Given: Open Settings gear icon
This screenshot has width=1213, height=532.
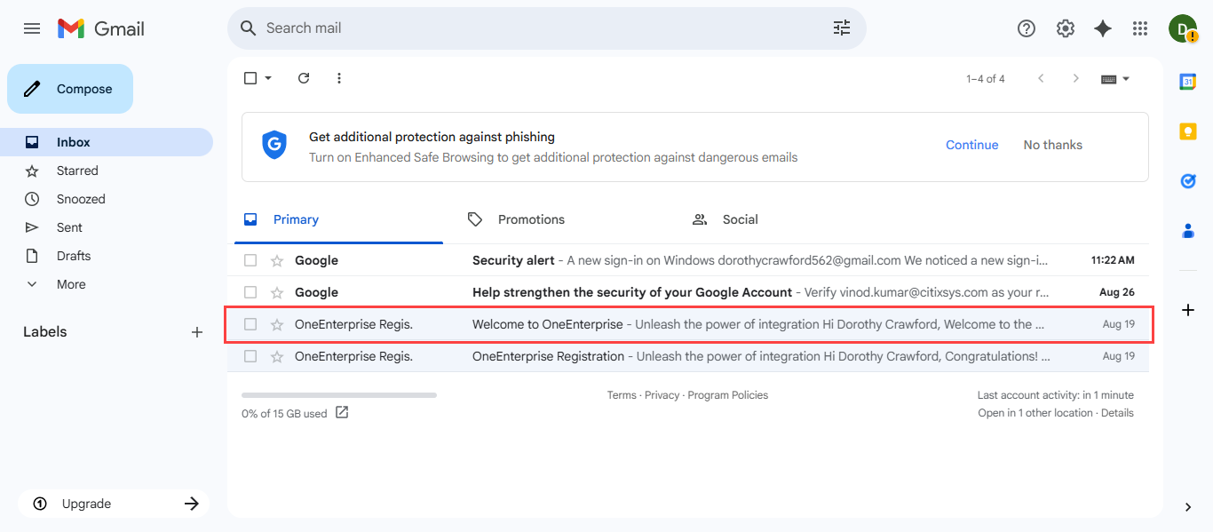Looking at the screenshot, I should (1065, 28).
